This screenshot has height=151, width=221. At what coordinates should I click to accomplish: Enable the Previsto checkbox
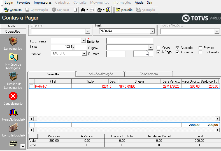200,48
